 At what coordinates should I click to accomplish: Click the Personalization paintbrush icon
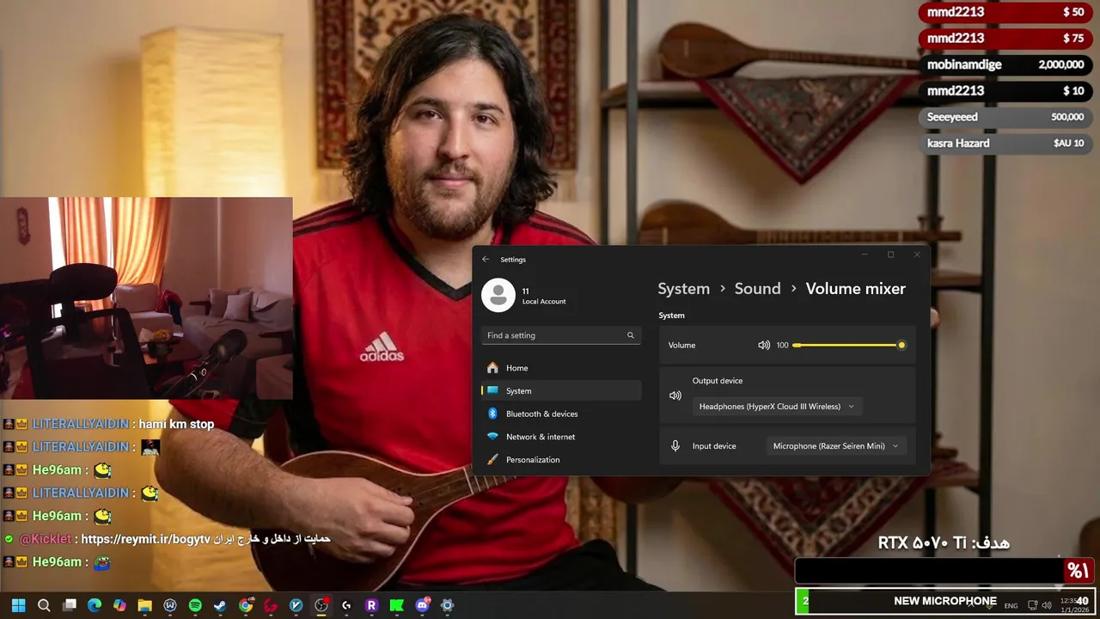pos(492,460)
